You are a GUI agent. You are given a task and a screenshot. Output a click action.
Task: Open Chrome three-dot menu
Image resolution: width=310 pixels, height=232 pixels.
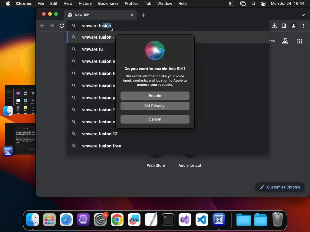[x=303, y=26]
